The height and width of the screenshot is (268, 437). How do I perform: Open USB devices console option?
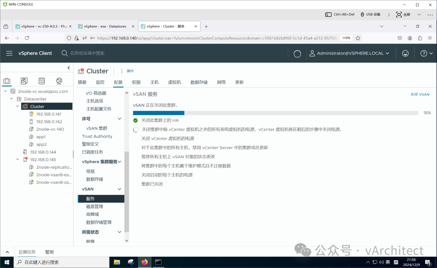(x=370, y=15)
